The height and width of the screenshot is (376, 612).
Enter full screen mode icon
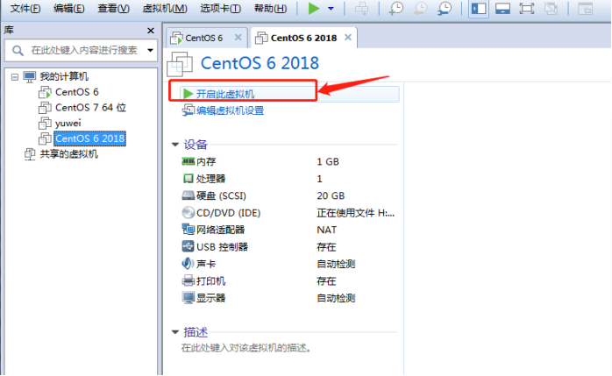point(527,9)
